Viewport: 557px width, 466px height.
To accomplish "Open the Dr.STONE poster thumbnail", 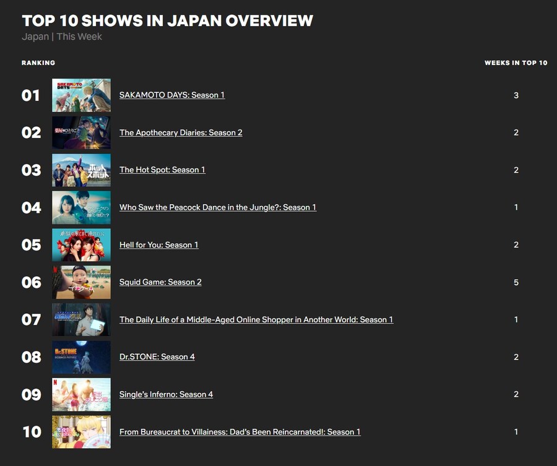I will (81, 357).
